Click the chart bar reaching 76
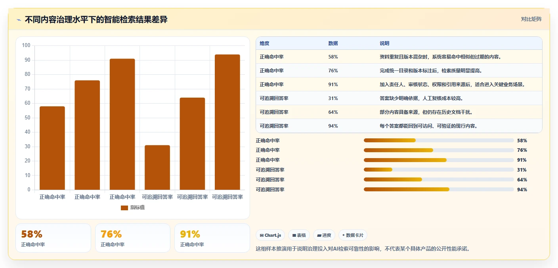558x268 pixels. point(87,135)
